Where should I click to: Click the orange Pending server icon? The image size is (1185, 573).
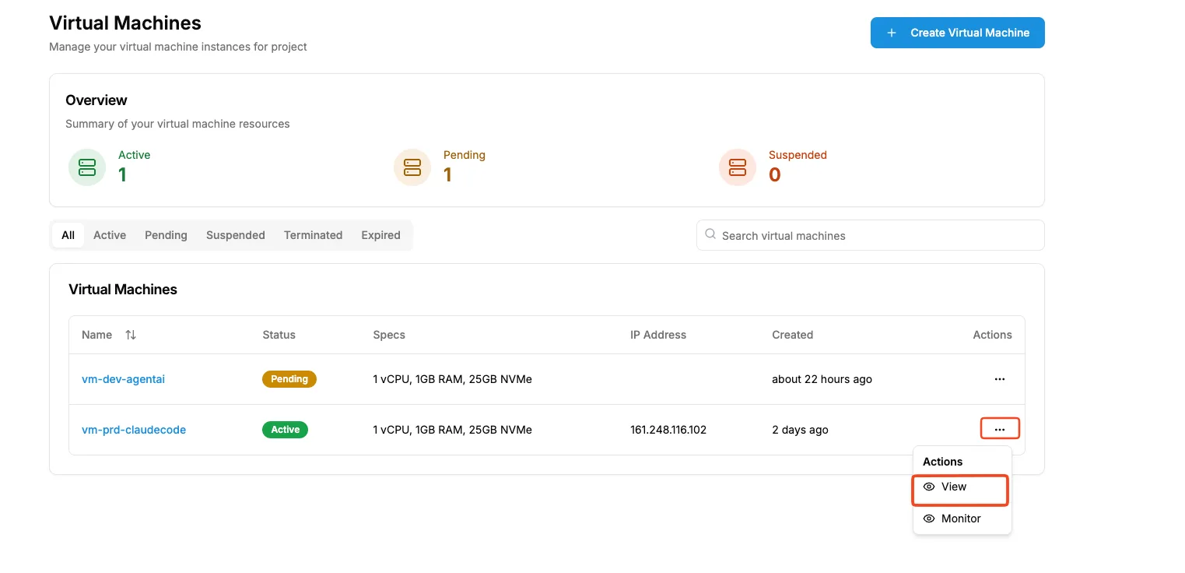[x=412, y=167]
